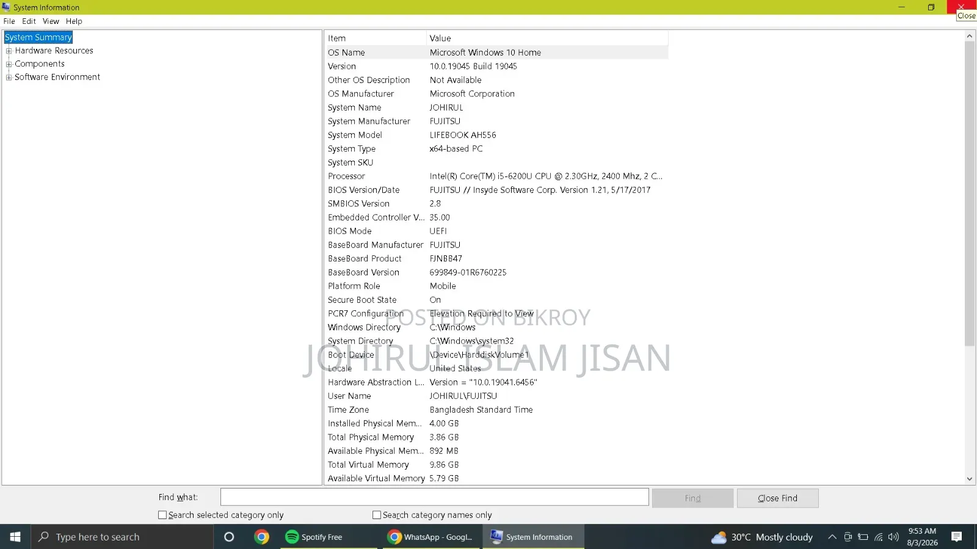Open notification action center icon
This screenshot has width=977, height=549.
tap(957, 537)
